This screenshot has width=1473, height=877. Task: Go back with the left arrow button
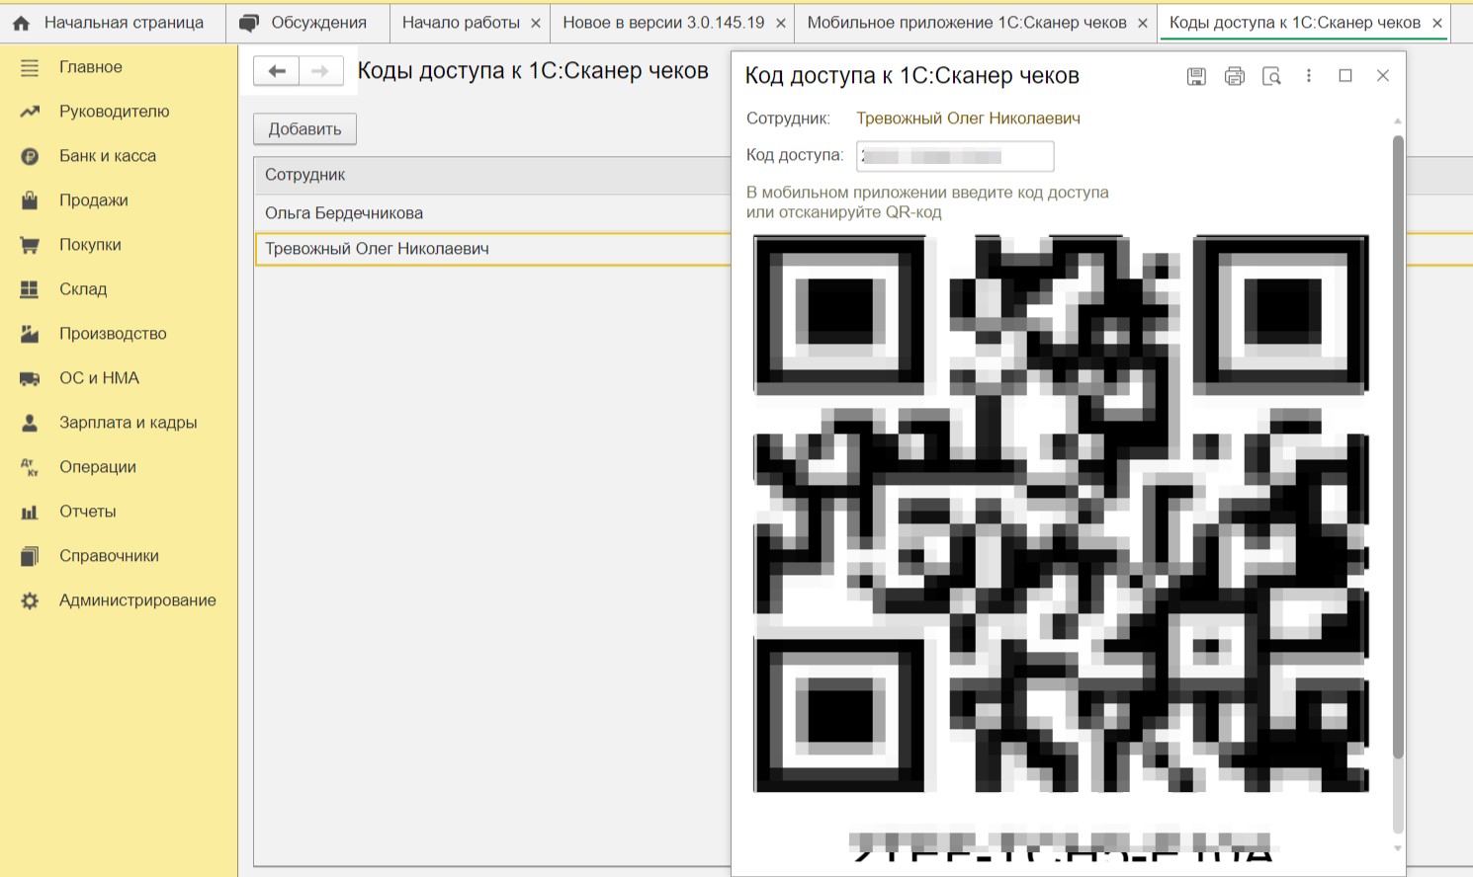(x=277, y=71)
